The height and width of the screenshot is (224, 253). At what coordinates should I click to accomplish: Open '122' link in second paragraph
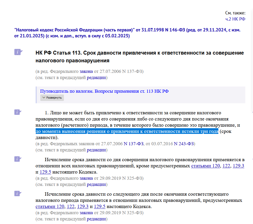tap(226, 166)
